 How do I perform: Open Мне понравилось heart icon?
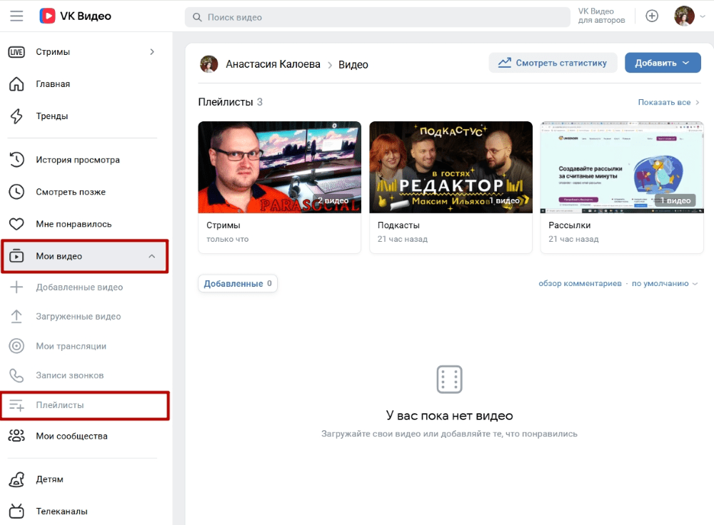click(16, 224)
